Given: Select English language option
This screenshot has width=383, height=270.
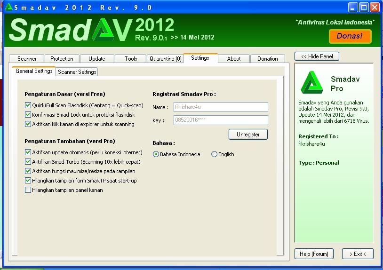Looking at the screenshot, I should pos(214,154).
